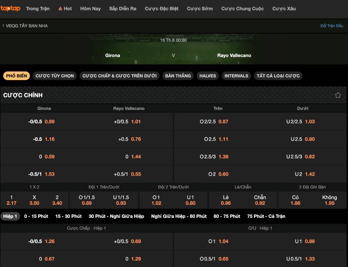348x267 pixels.
Task: Favorite Cược Chính with star icon
Action: tap(338, 95)
